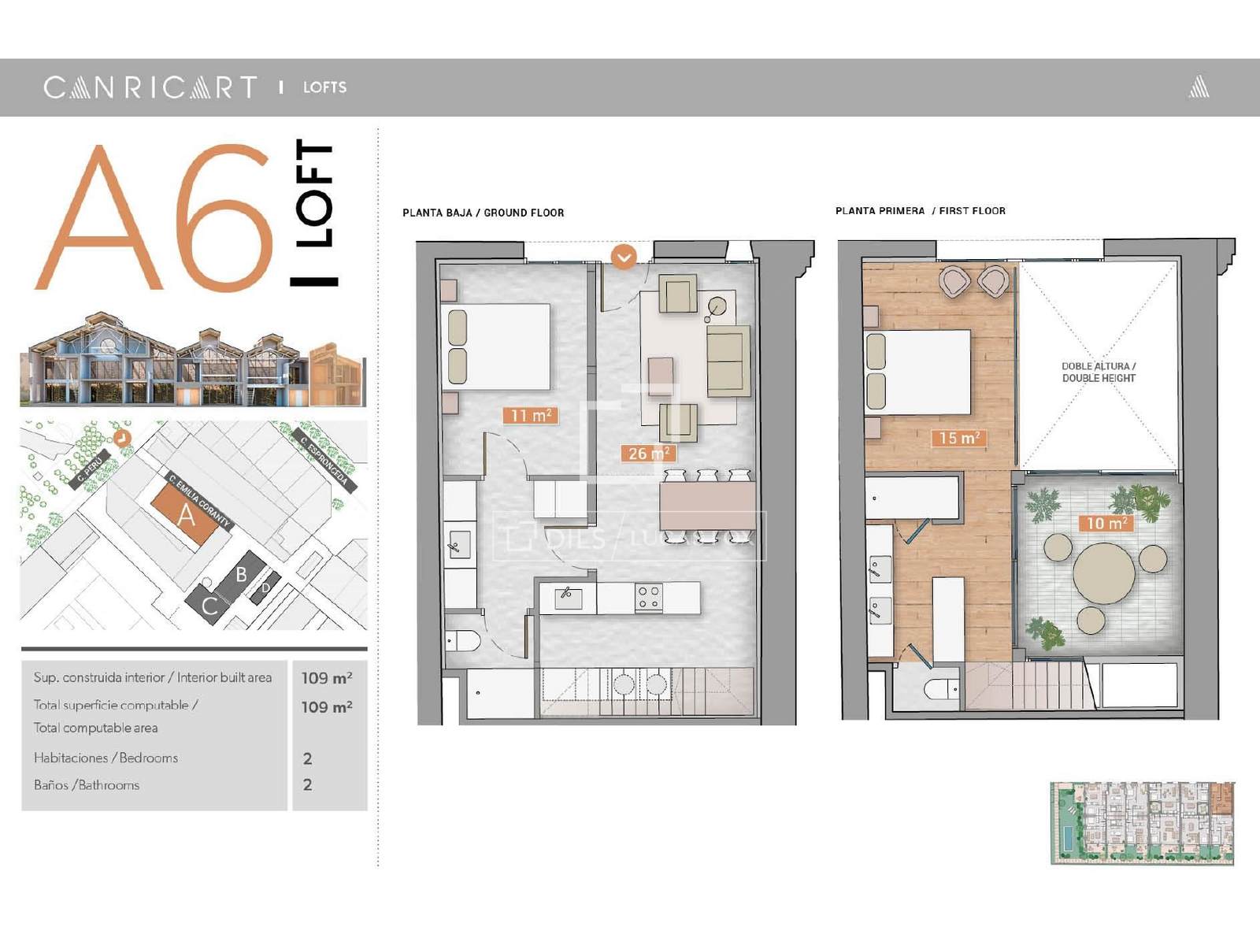Click the Habitaciones / Bedrooms label
This screenshot has width=1260, height=945.
pos(106,758)
